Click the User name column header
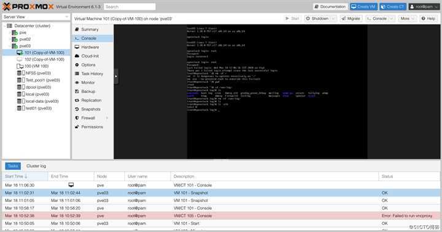The width and height of the screenshot is (442, 232). [x=147, y=176]
